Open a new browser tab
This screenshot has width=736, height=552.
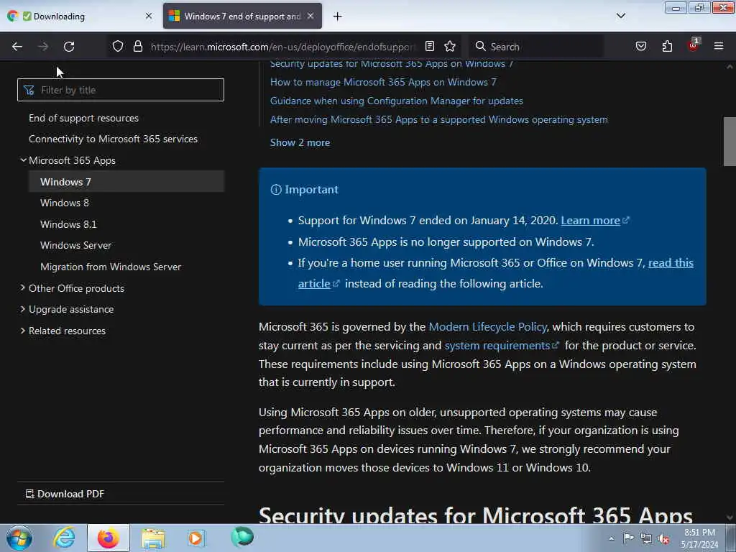(x=338, y=17)
